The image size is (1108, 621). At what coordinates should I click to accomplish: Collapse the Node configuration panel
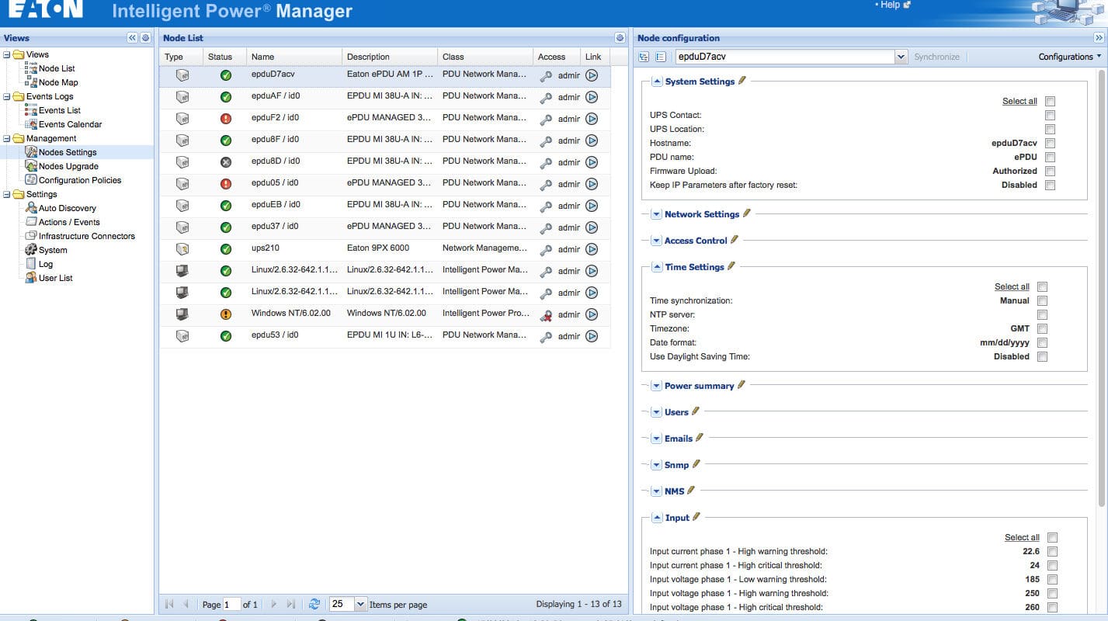[x=1099, y=38]
